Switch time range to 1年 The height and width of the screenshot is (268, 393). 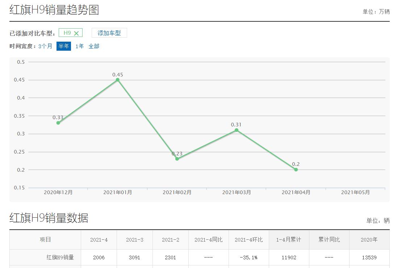79,46
